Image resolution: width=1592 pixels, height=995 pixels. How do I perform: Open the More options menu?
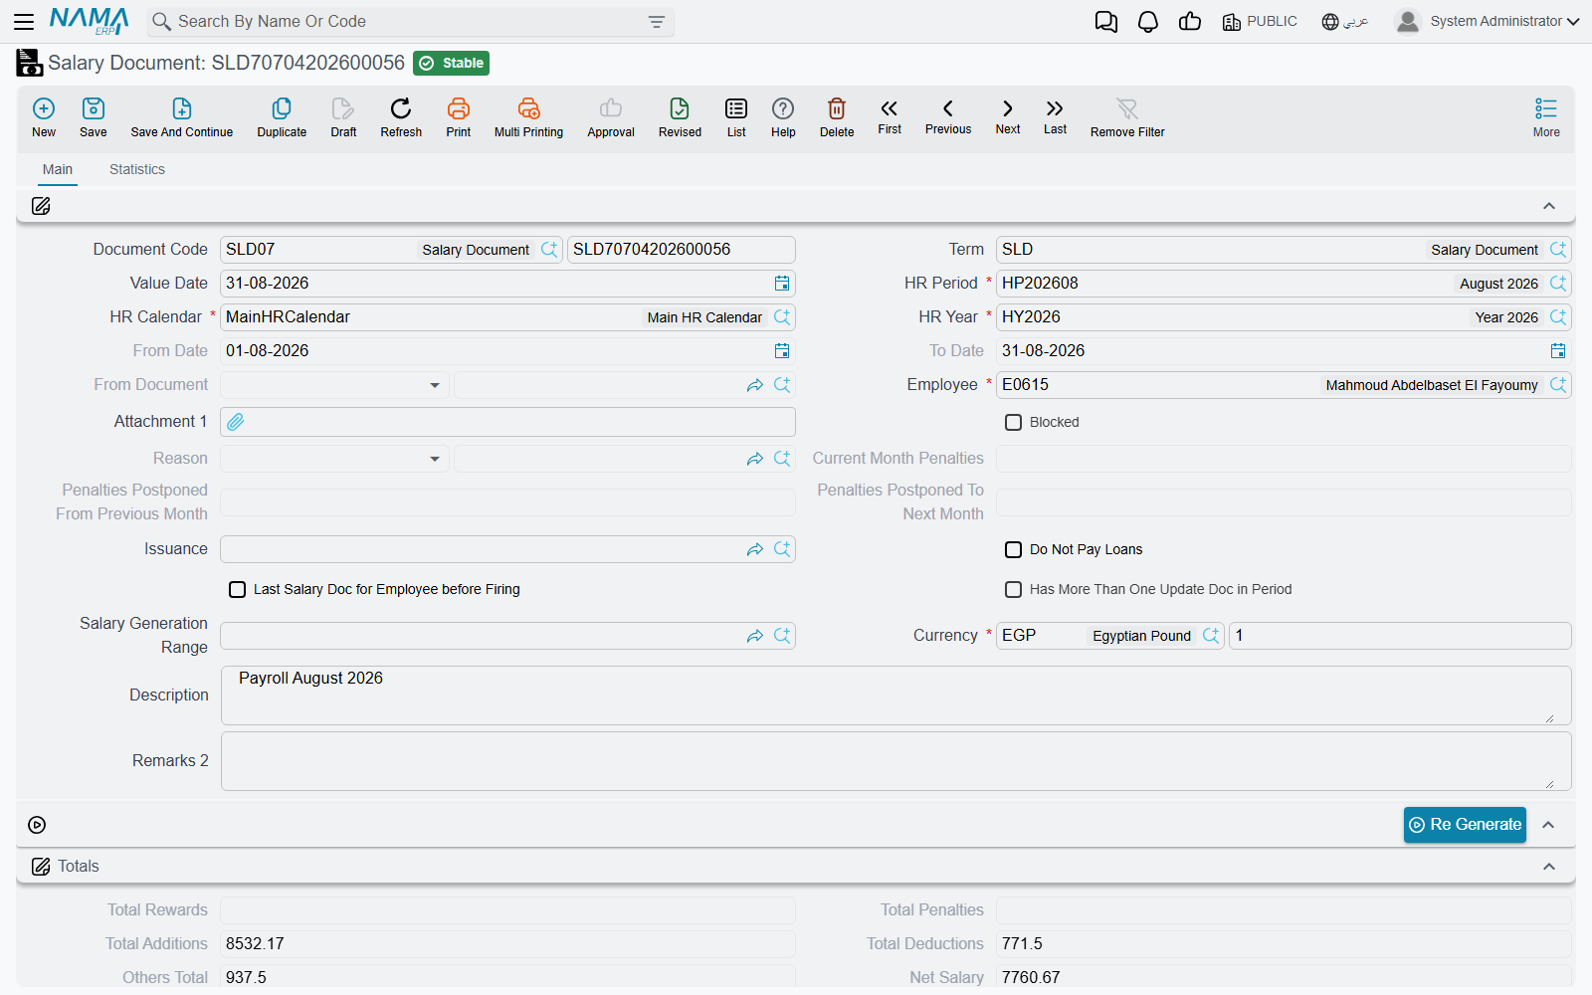coord(1546,117)
